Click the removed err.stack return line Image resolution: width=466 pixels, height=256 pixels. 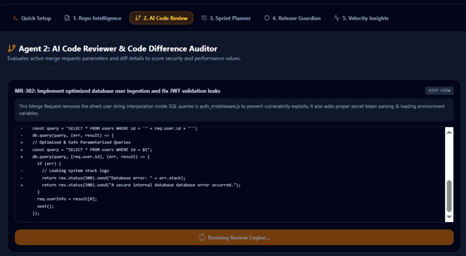113,178
